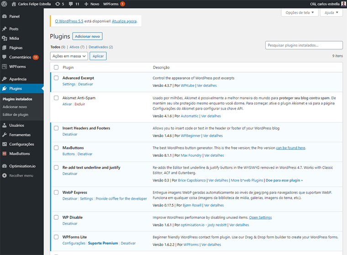The width and height of the screenshot is (347, 255).
Task: Click the red 11 badge beside Comentários
Action: pyautogui.click(x=36, y=57)
